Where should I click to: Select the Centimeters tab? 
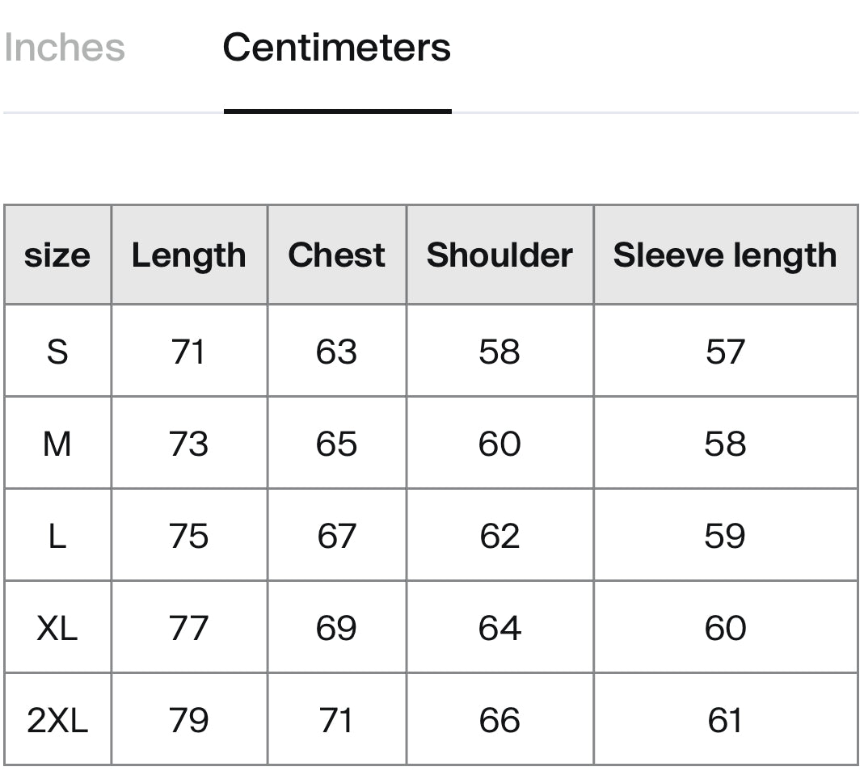[337, 48]
